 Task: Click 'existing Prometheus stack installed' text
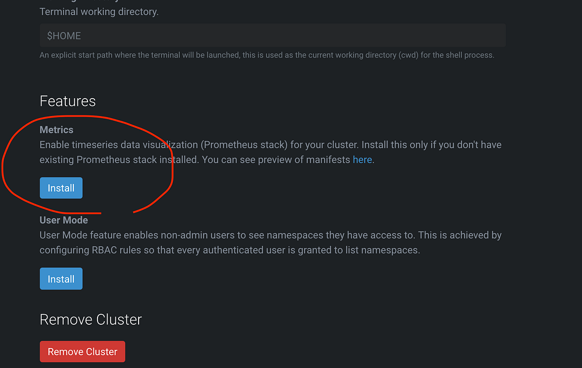click(119, 160)
